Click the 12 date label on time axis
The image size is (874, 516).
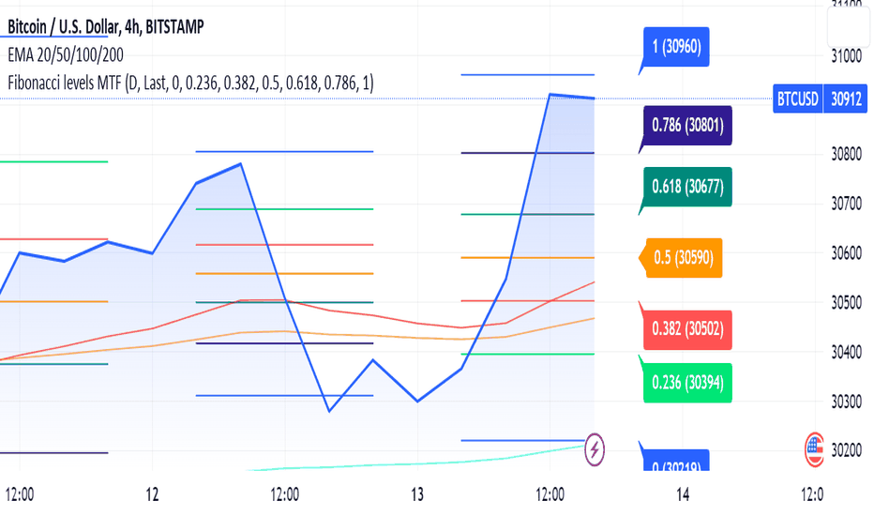tap(152, 494)
